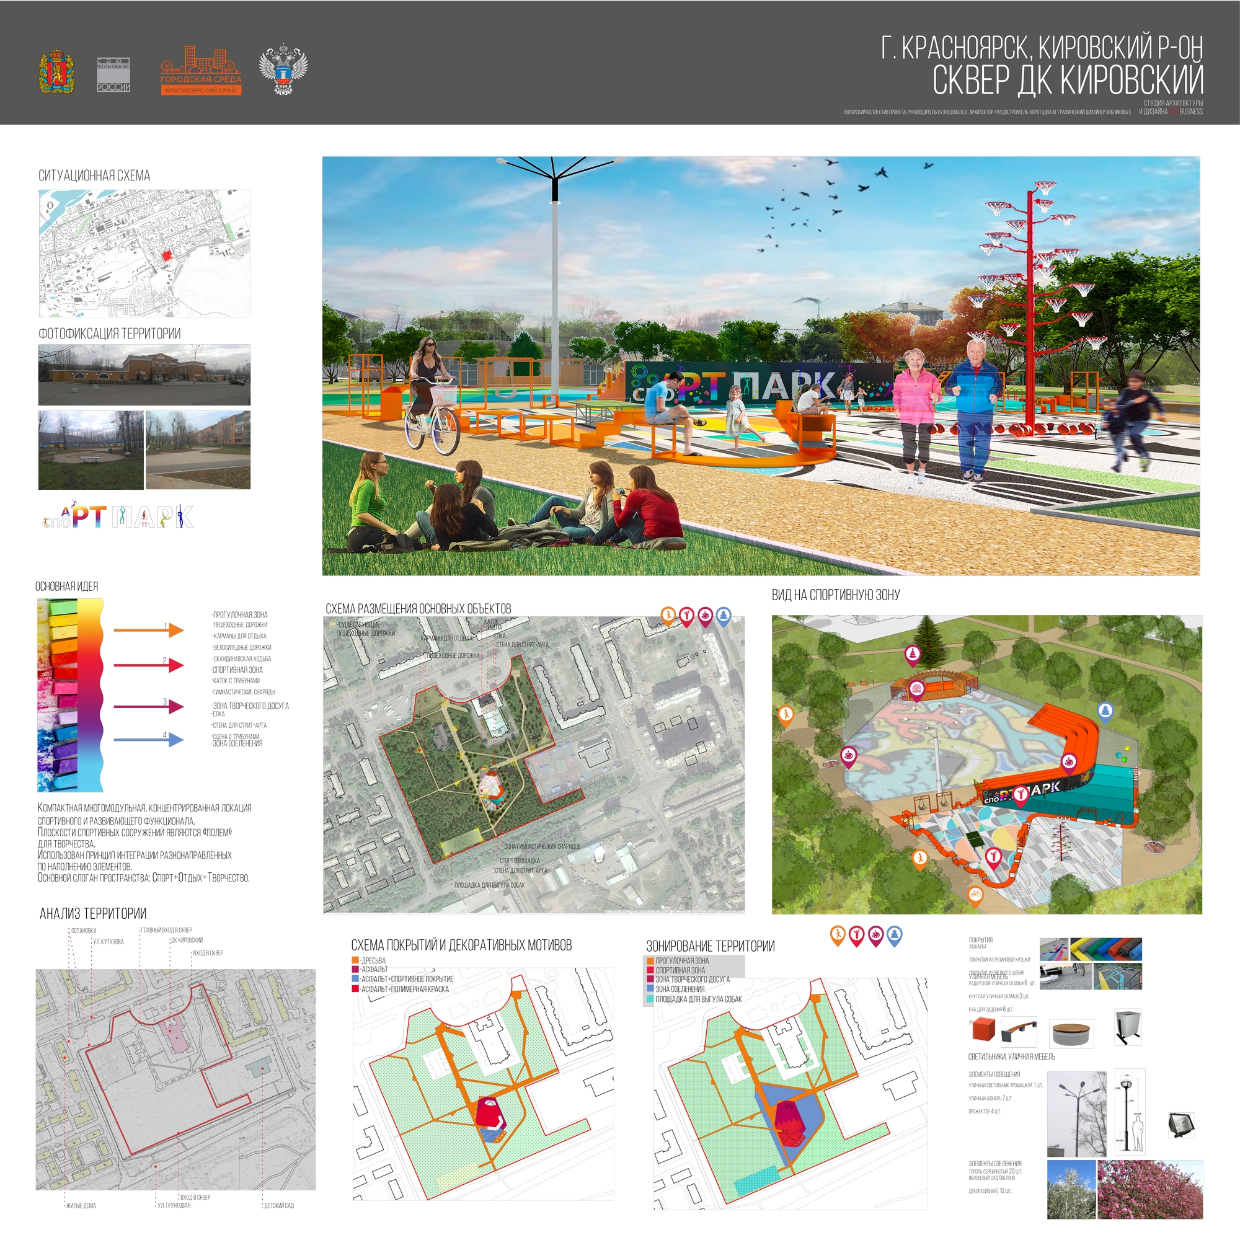Click orange walking pin above Зонирование территории
Viewport: 1240px width, 1240px height.
pyautogui.click(x=838, y=935)
